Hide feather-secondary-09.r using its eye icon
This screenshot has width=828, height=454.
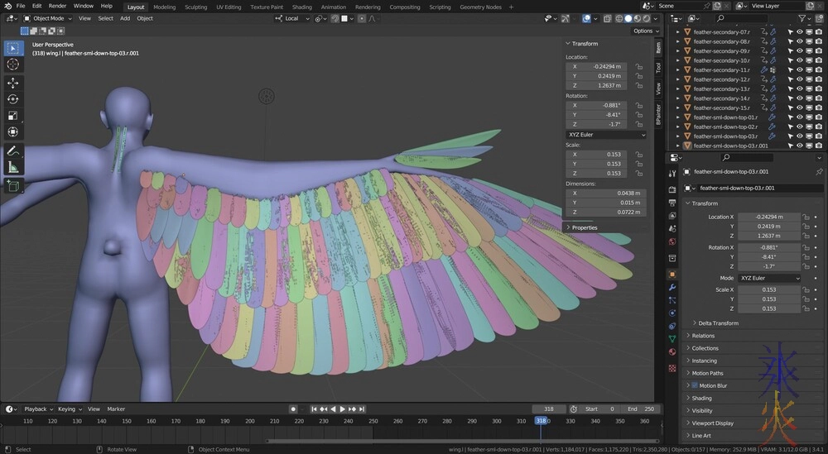[x=800, y=51]
